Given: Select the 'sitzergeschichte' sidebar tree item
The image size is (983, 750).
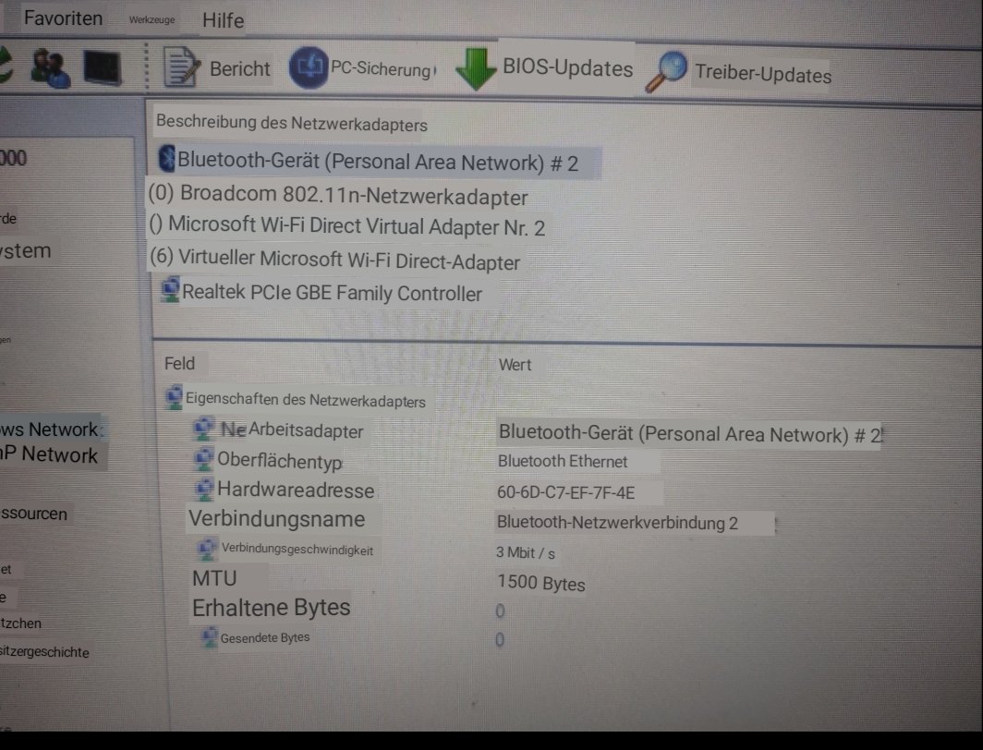Looking at the screenshot, I should [44, 651].
